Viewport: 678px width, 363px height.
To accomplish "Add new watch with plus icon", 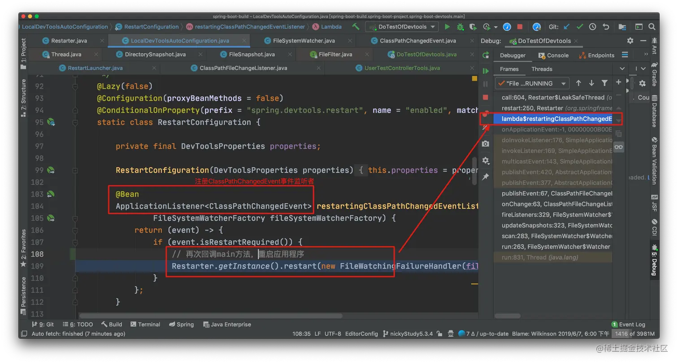I will [619, 82].
